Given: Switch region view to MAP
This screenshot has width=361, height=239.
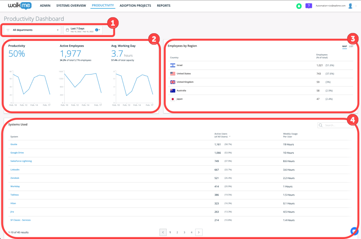Looking at the screenshot, I should coord(344,47).
